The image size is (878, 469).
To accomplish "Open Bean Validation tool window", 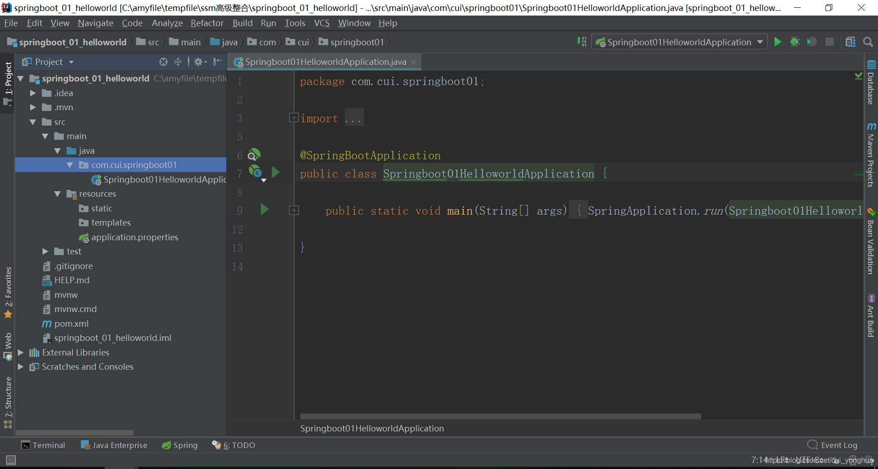I will click(x=871, y=241).
